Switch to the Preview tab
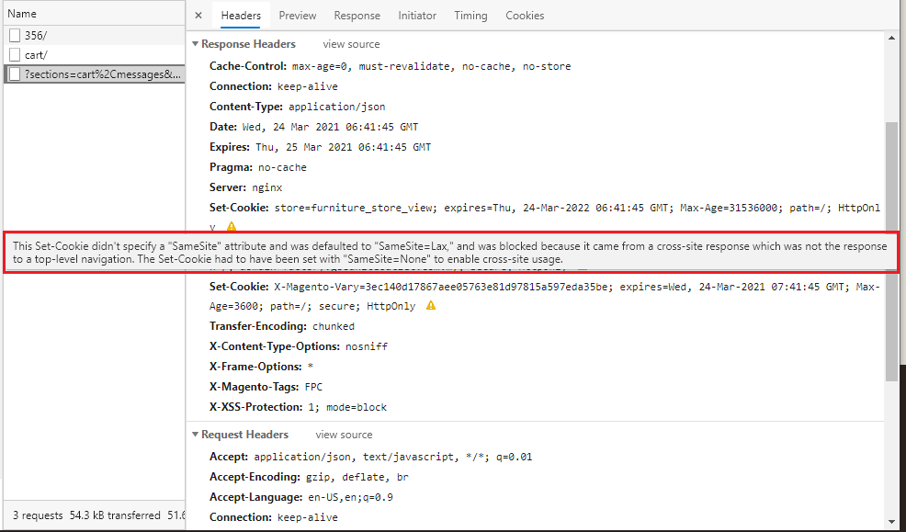This screenshot has height=532, width=906. (x=297, y=16)
